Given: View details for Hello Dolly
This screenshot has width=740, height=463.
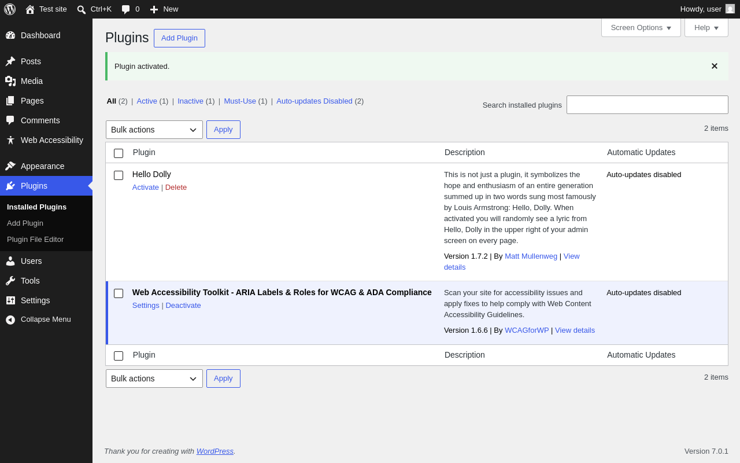Looking at the screenshot, I should [x=512, y=262].
